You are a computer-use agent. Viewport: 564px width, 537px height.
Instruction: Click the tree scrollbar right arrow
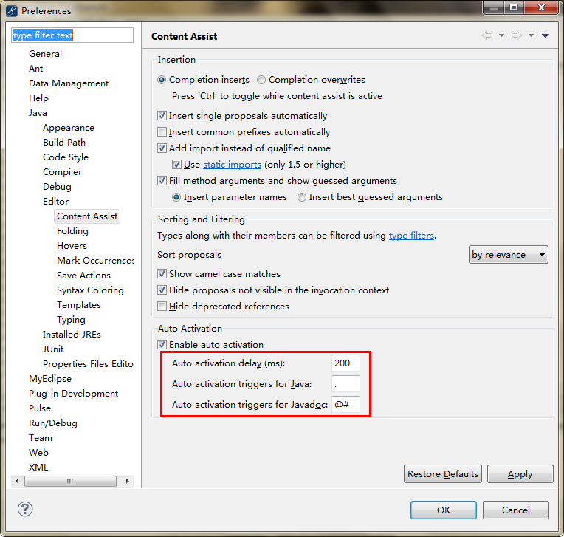coord(127,481)
